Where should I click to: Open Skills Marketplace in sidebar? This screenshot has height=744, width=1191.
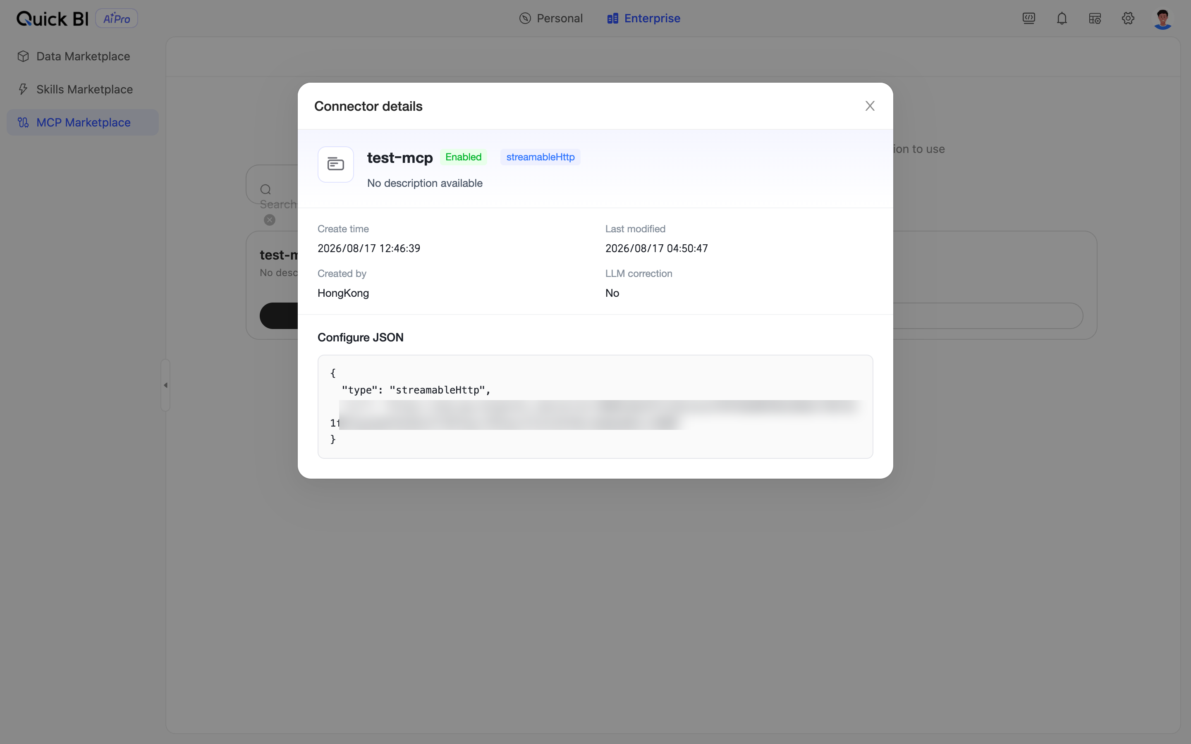83,89
